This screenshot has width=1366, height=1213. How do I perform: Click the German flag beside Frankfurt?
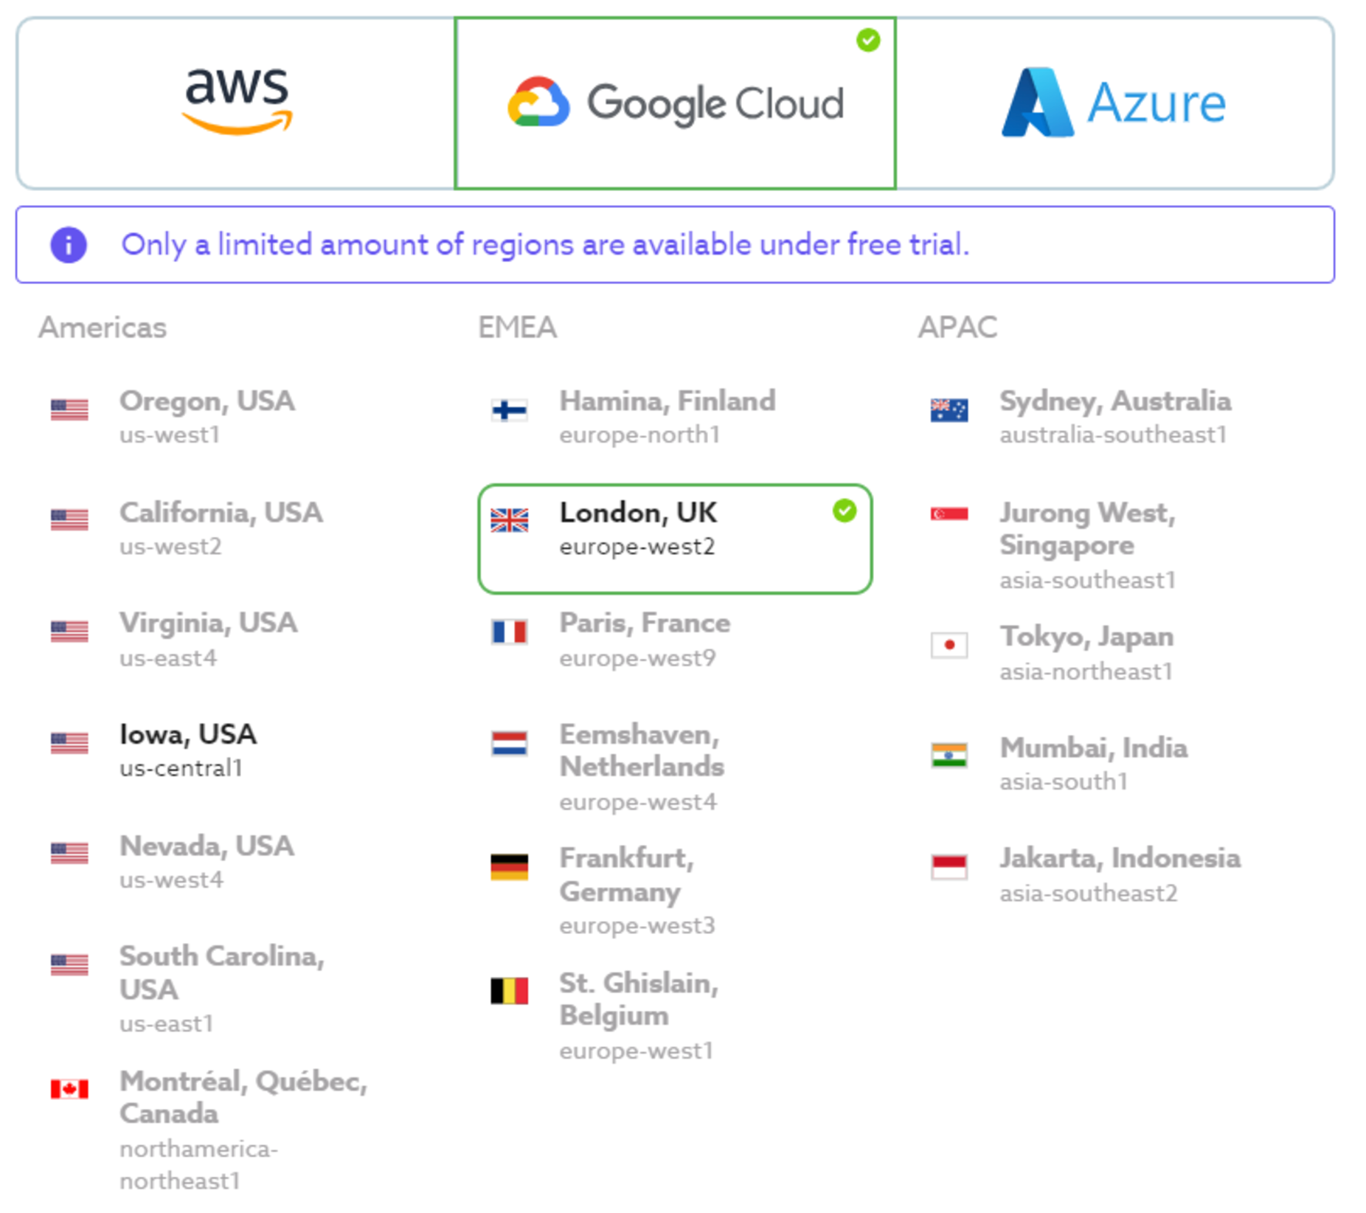click(510, 867)
